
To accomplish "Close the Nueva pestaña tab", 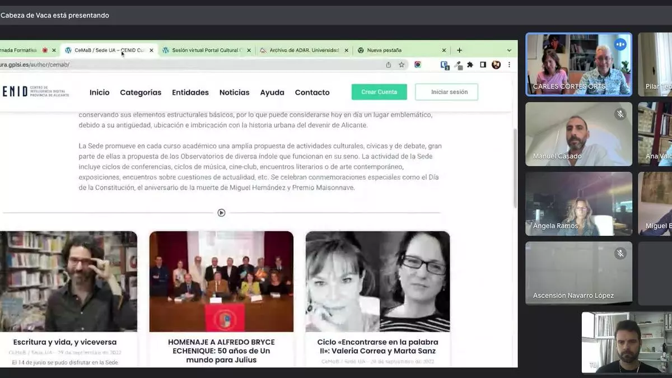I will click(x=444, y=50).
